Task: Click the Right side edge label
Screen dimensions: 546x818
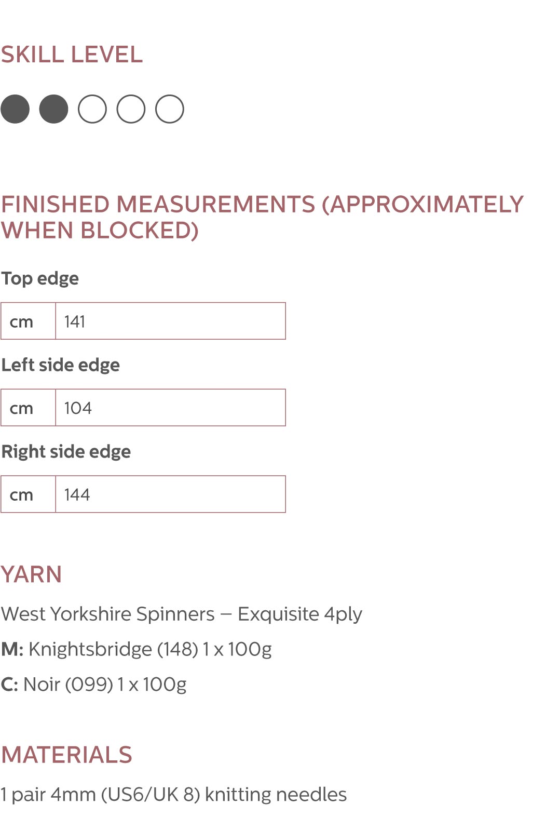Action: [x=66, y=452]
